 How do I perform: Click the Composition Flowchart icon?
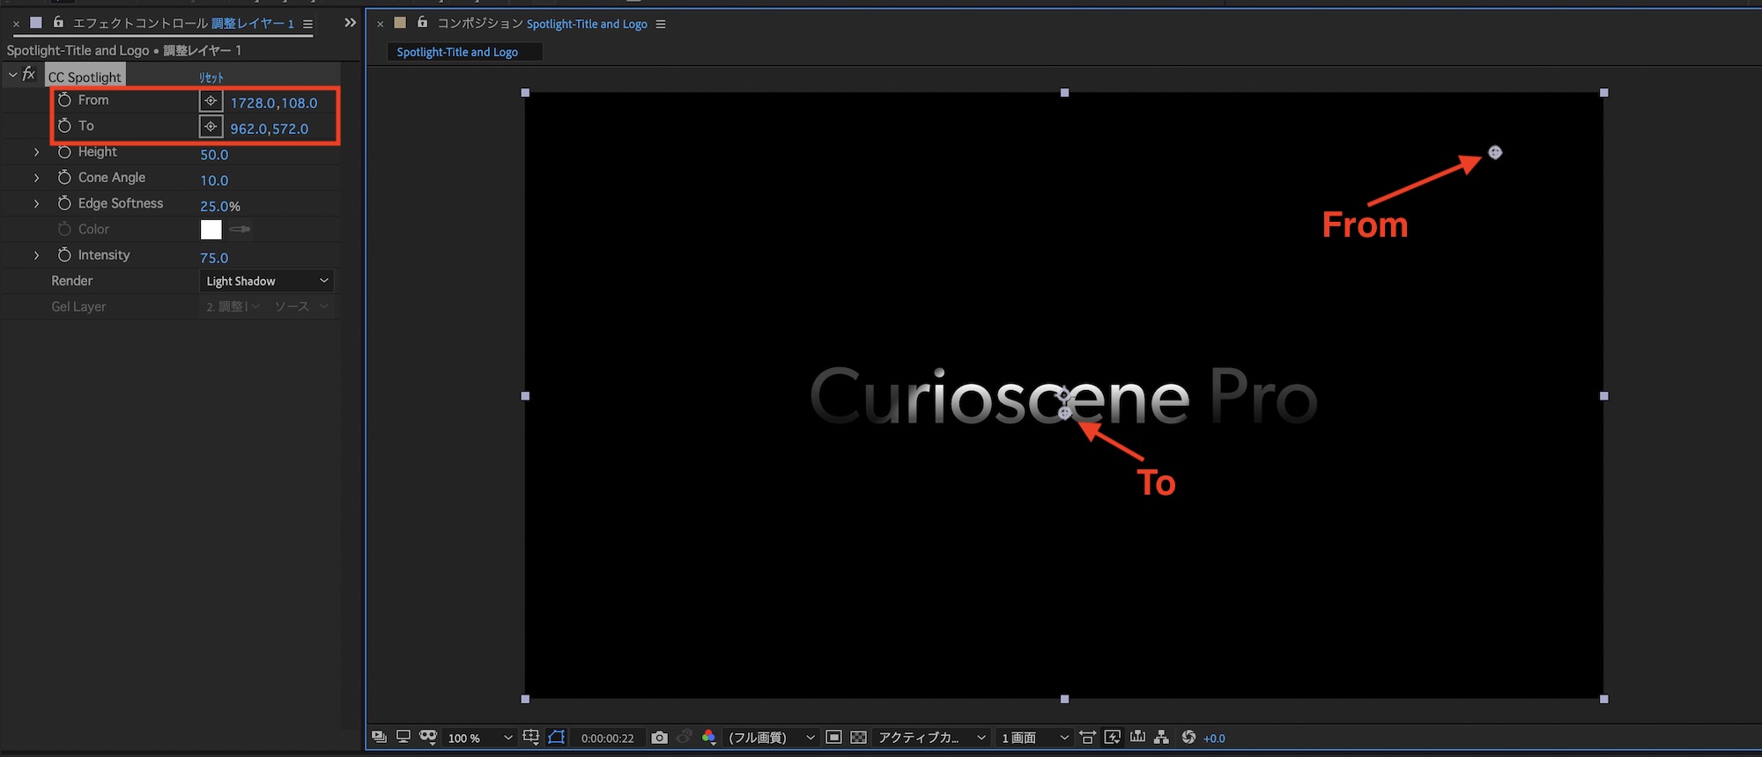(x=1162, y=737)
